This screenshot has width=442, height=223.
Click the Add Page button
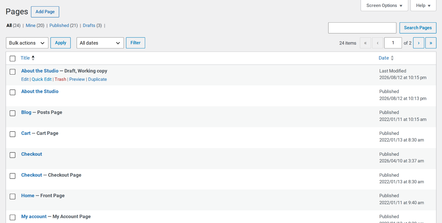point(45,12)
